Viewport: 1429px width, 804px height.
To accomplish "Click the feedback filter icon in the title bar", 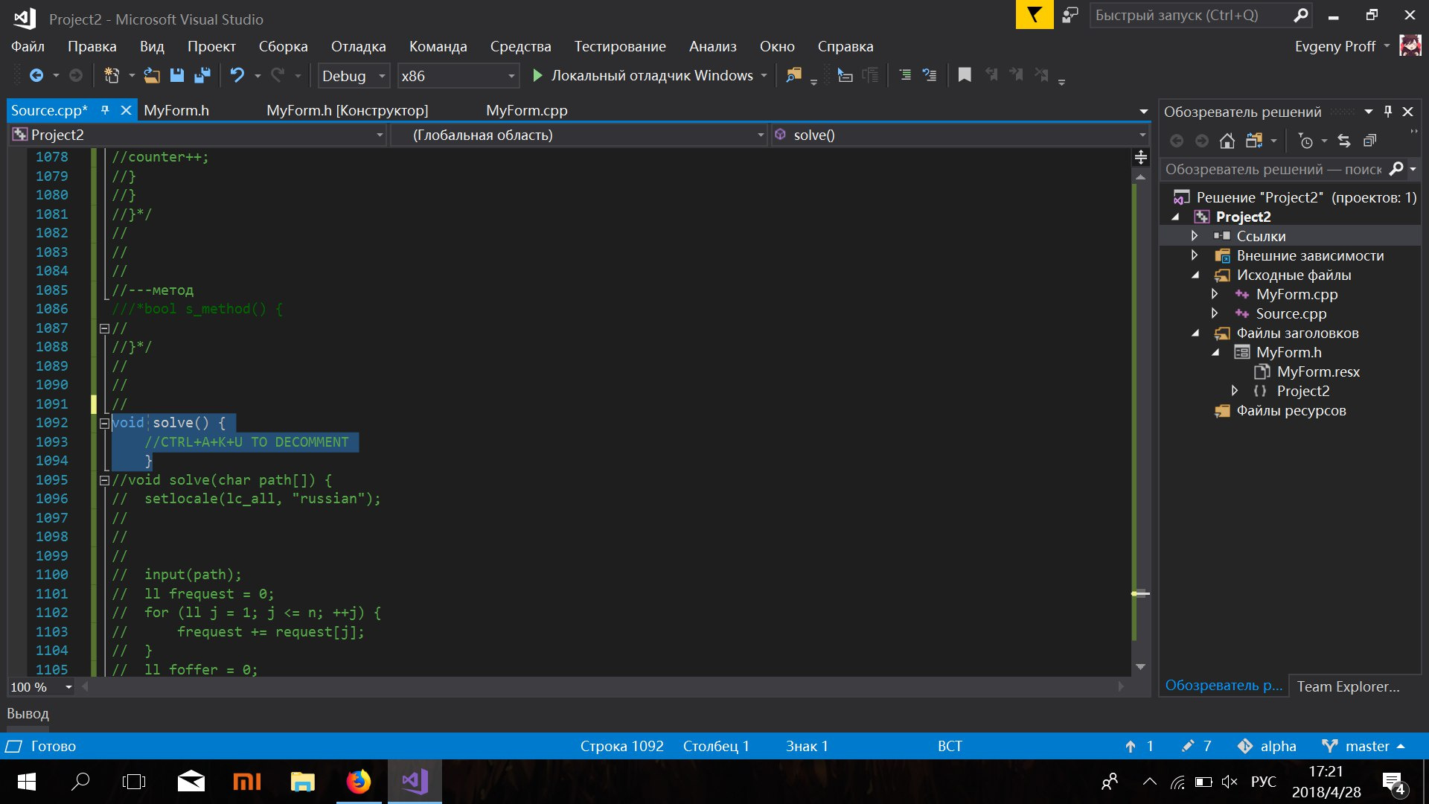I will (x=1035, y=15).
